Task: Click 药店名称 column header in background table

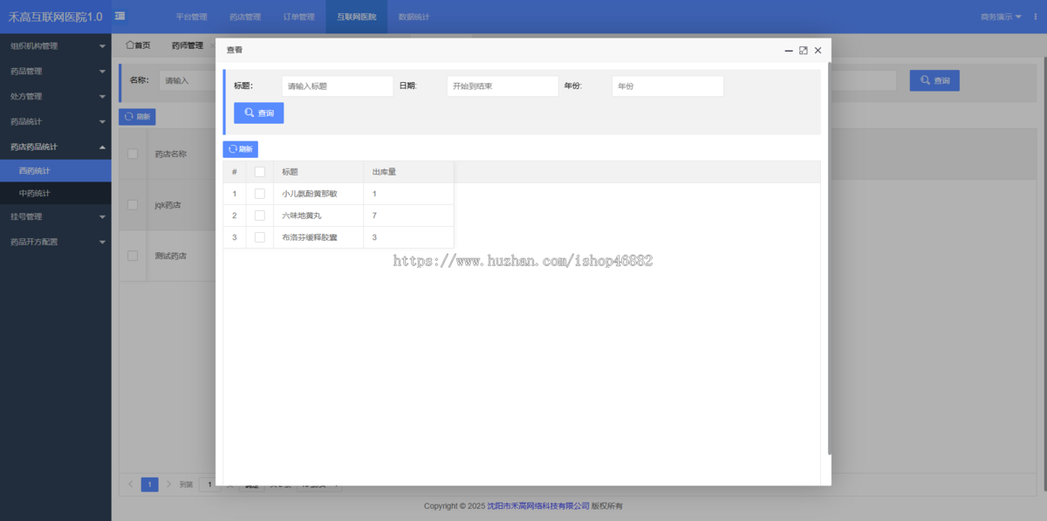Action: [171, 154]
